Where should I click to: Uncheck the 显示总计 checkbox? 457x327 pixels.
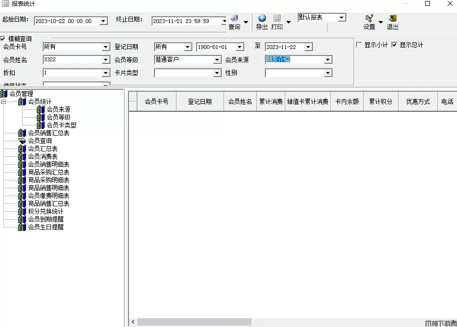[394, 45]
